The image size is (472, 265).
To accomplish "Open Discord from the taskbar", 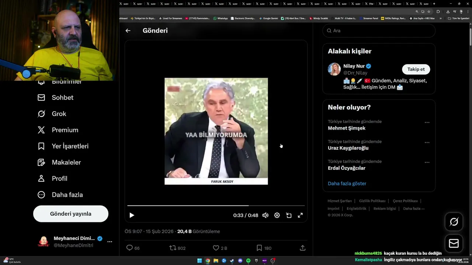I will 240,261.
